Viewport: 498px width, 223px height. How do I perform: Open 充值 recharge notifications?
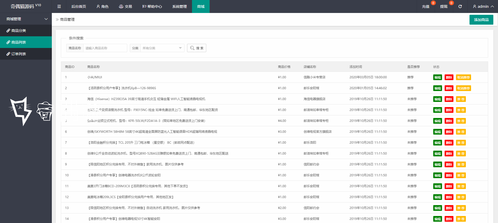click(425, 6)
